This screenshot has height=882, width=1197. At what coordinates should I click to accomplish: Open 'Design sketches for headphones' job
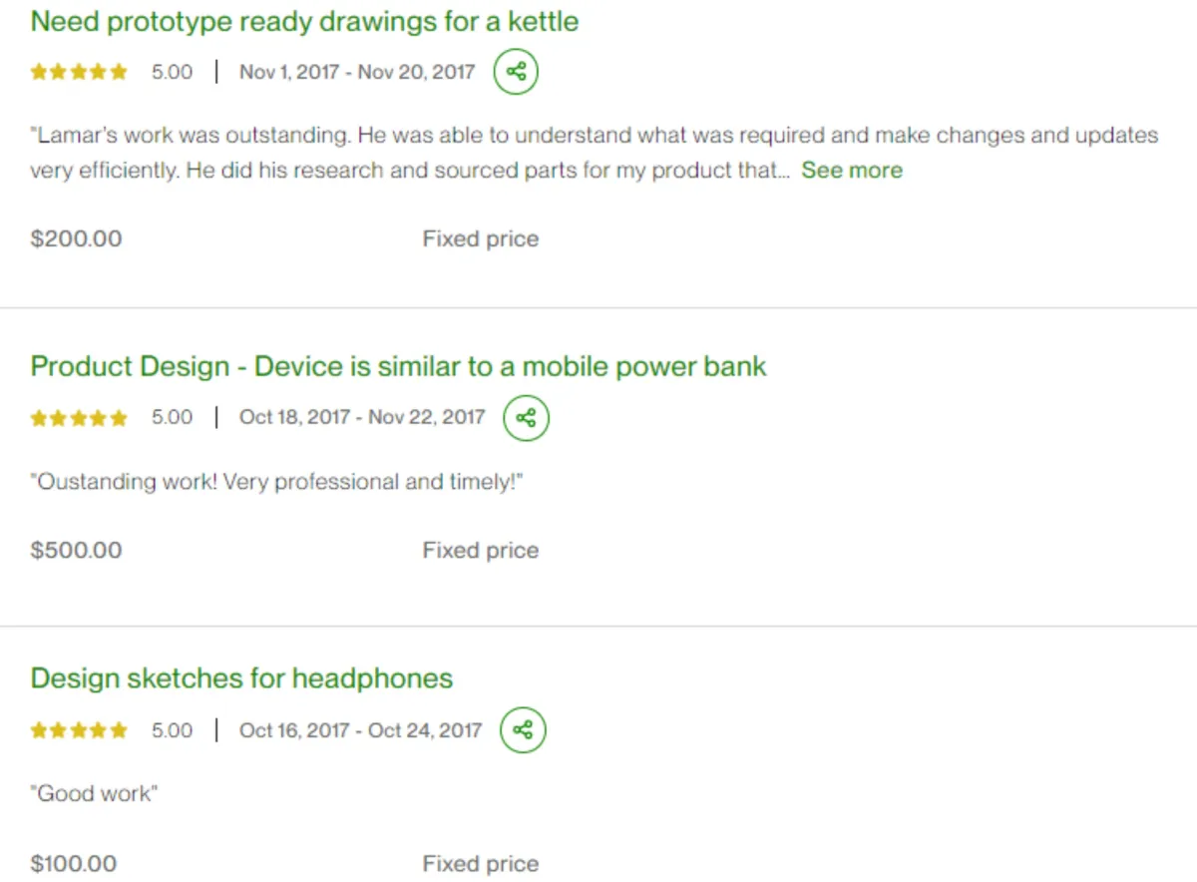(241, 678)
